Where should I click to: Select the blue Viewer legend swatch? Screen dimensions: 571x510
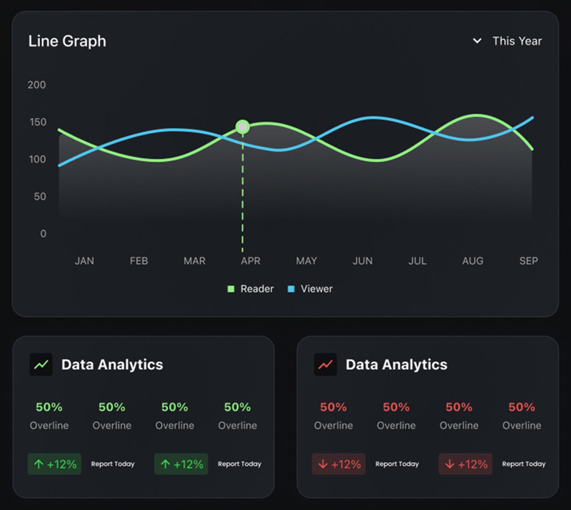[x=291, y=288]
